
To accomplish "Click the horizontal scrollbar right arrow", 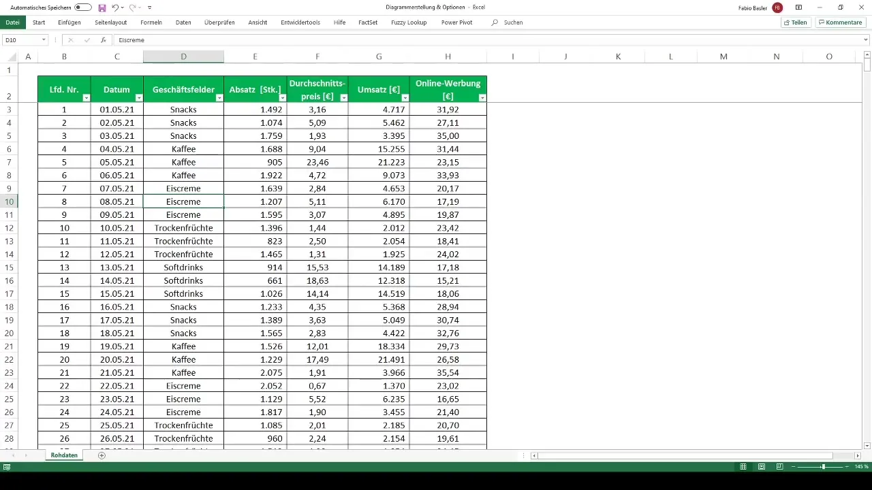I will (x=858, y=455).
